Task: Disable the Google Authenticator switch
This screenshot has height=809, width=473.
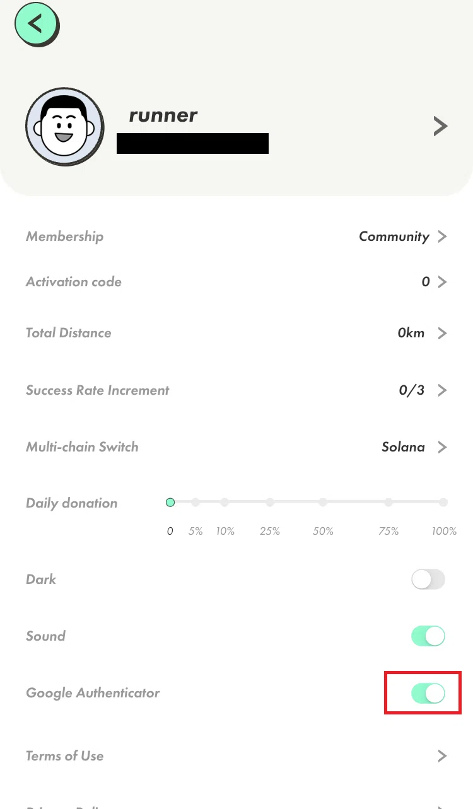Action: pos(428,694)
